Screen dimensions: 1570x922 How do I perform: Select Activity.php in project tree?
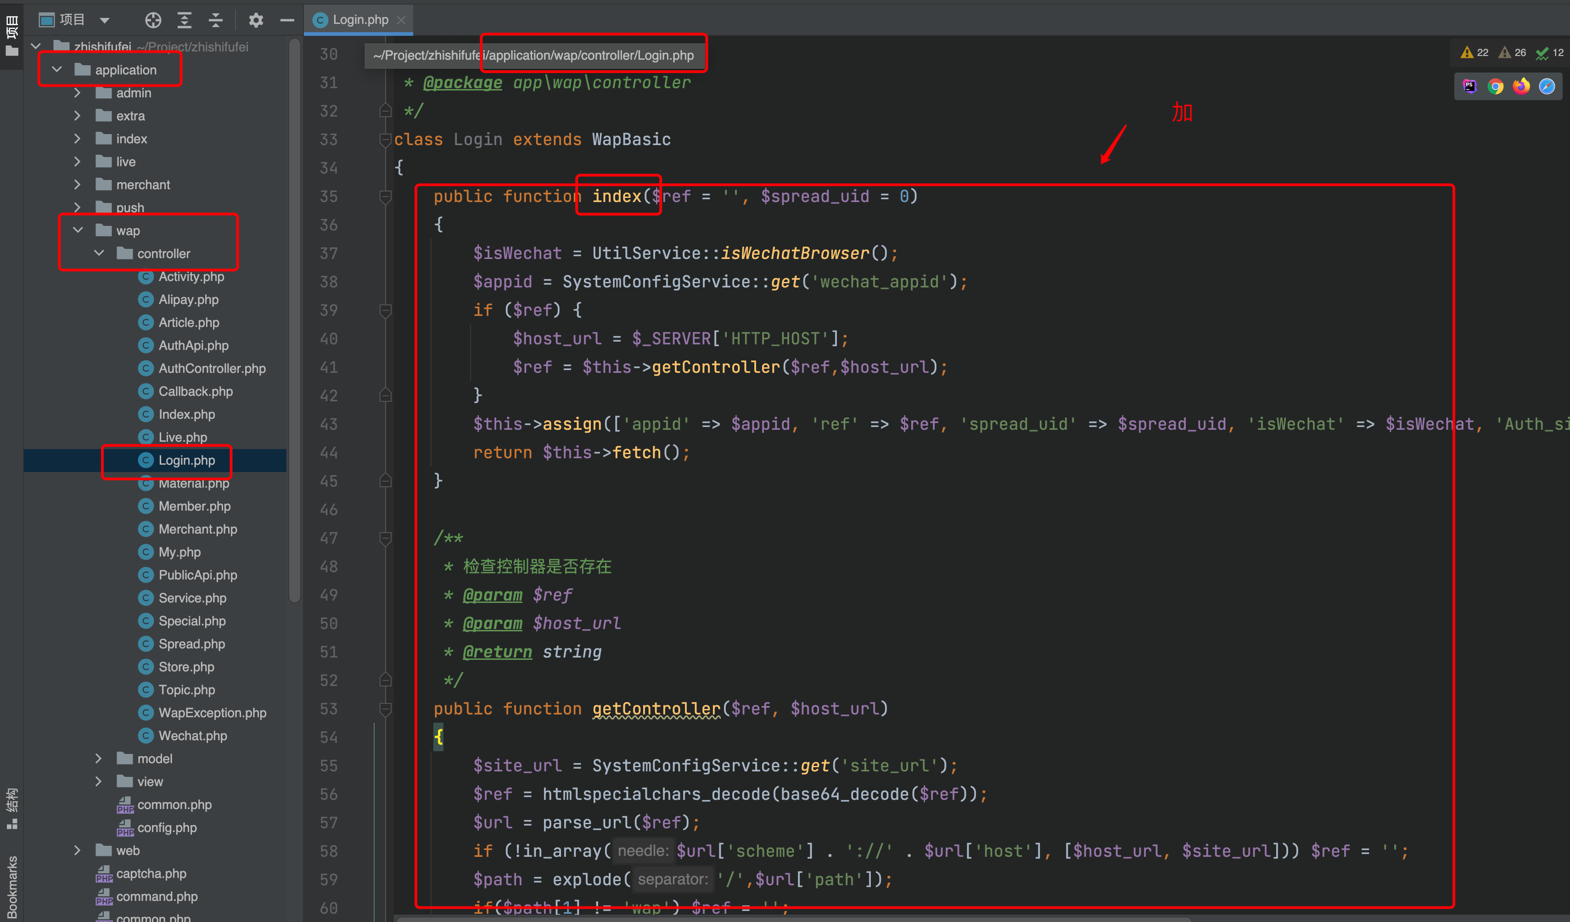click(181, 276)
